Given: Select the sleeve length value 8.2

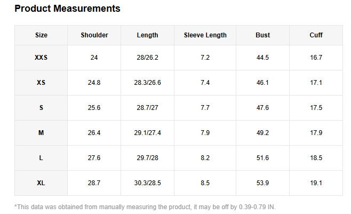Looking at the screenshot, I should 205,158.
